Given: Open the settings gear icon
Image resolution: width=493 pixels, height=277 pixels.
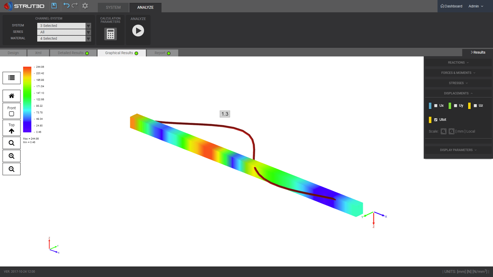Looking at the screenshot, I should (x=85, y=6).
